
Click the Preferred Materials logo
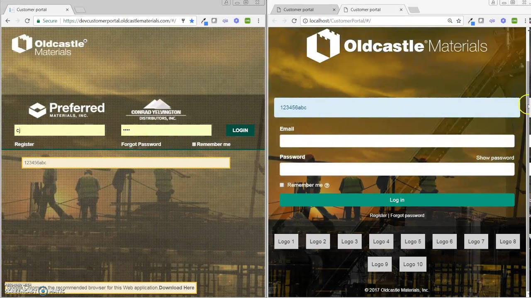[x=66, y=110]
